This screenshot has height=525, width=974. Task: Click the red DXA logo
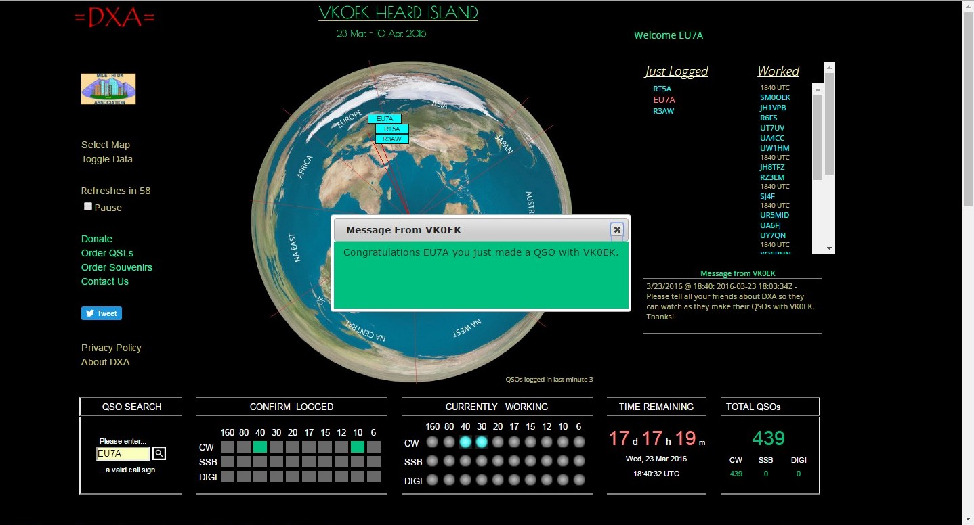[114, 18]
